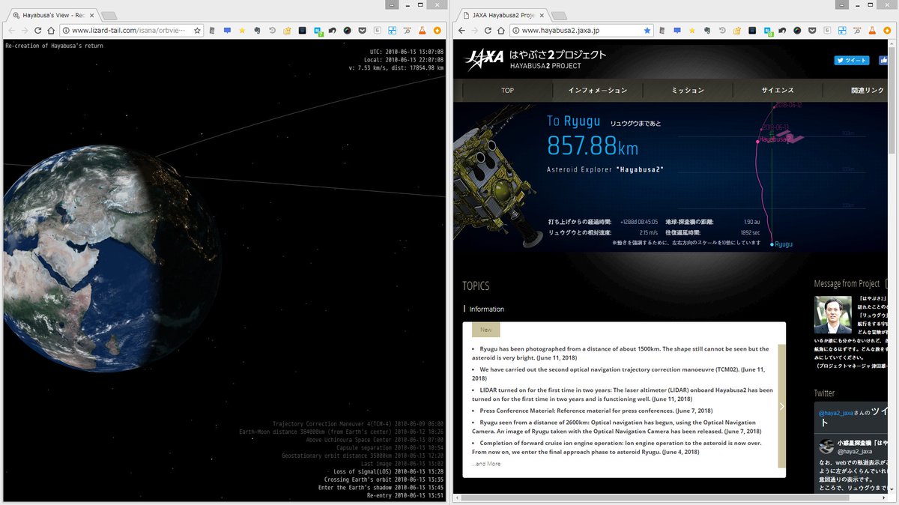Click blue chat bubble extension in left window

(227, 31)
